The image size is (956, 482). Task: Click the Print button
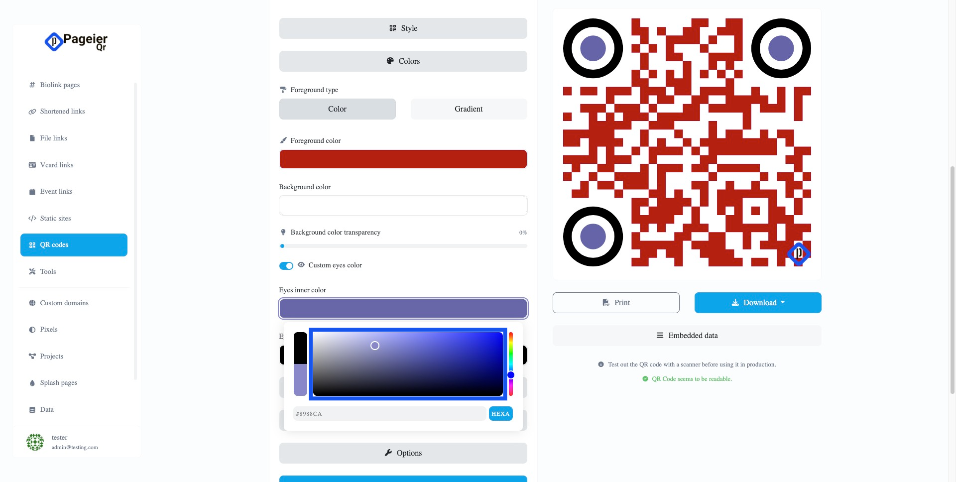tap(616, 303)
